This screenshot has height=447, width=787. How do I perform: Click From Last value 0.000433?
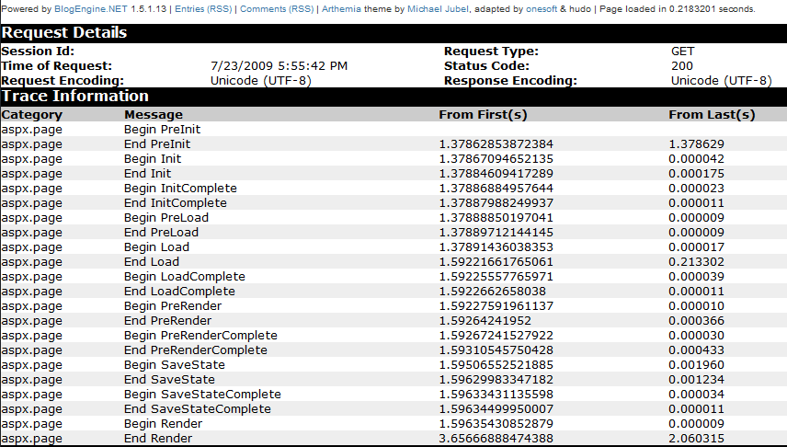(696, 350)
